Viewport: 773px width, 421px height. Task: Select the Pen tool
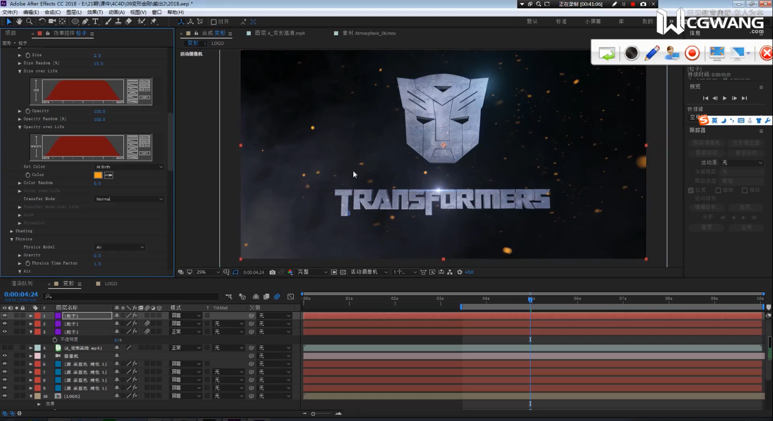[85, 21]
